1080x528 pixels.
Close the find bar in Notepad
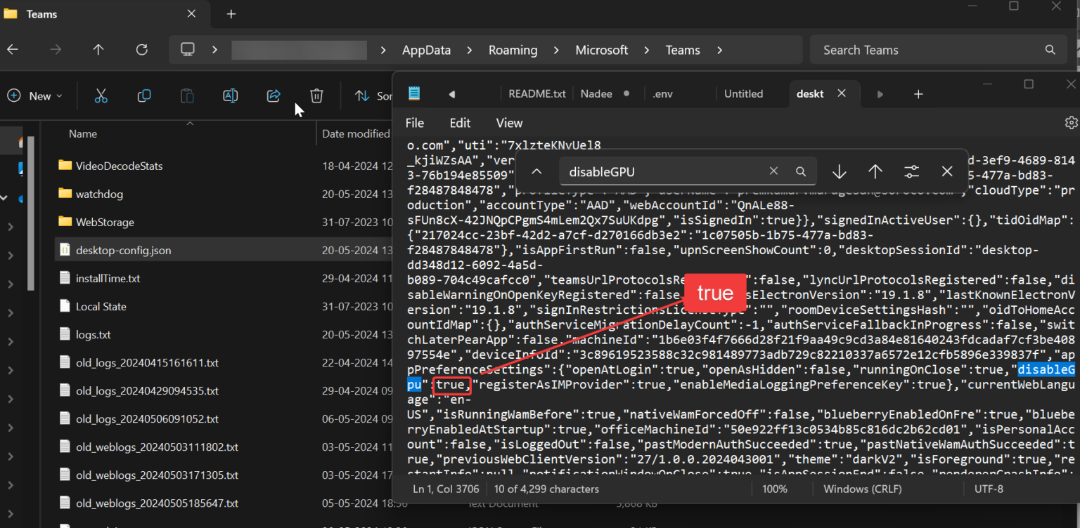coord(946,171)
